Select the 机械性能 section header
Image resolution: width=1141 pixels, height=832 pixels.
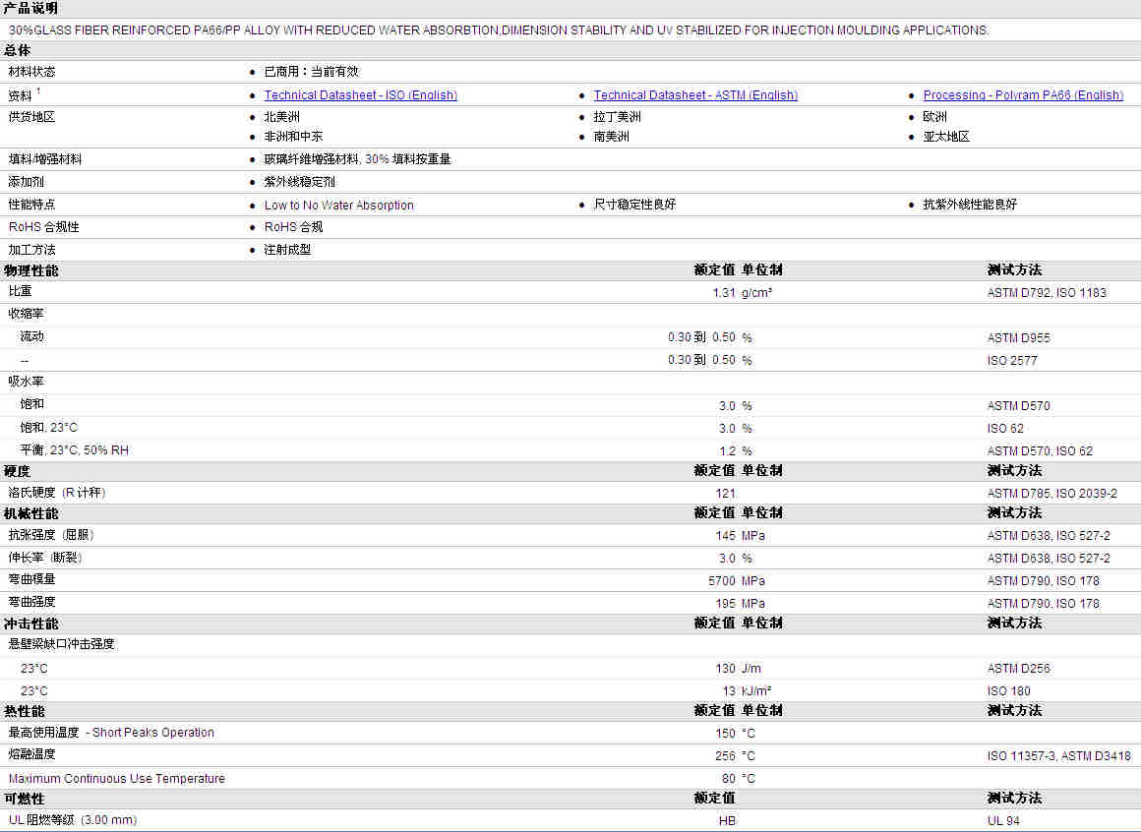click(x=30, y=513)
